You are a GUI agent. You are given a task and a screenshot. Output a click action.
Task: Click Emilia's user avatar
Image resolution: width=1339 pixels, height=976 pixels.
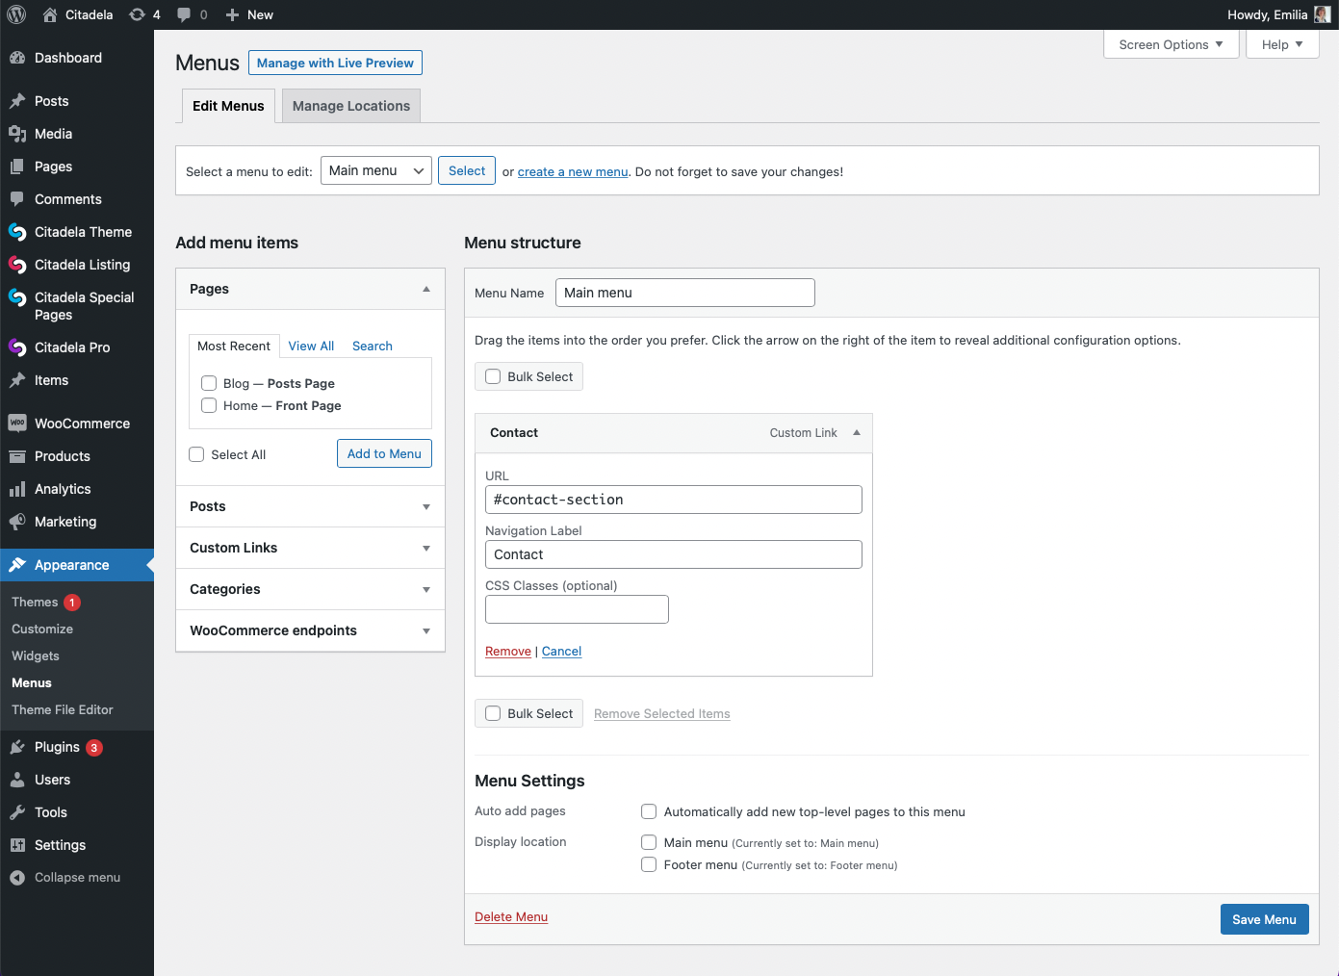[1323, 14]
